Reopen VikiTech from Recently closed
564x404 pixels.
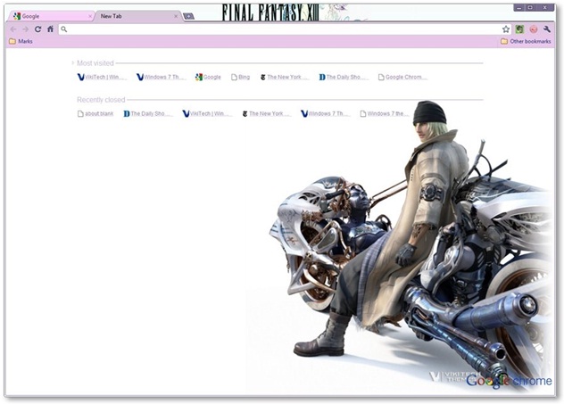[x=207, y=113]
